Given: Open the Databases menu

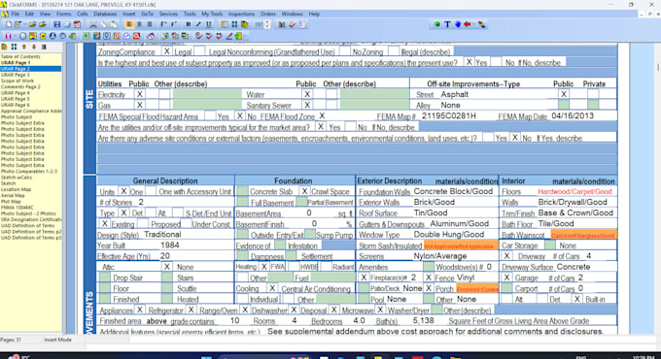Looking at the screenshot, I should point(105,14).
